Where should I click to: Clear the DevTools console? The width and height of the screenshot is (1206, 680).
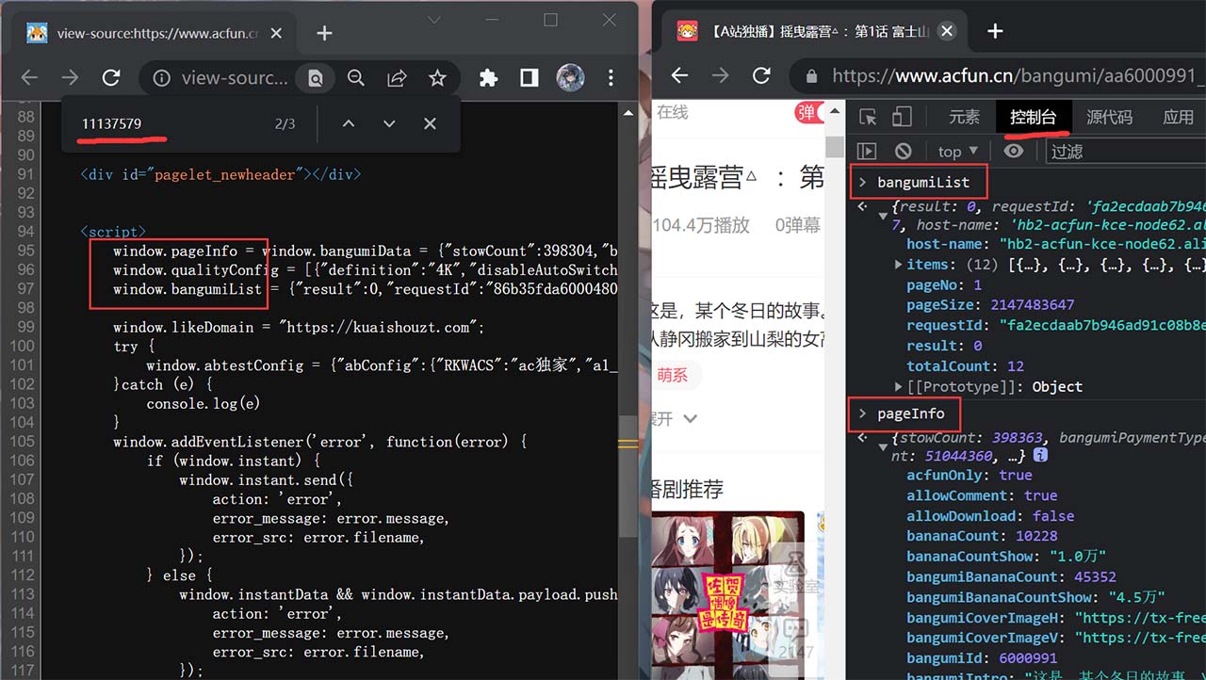click(x=904, y=151)
